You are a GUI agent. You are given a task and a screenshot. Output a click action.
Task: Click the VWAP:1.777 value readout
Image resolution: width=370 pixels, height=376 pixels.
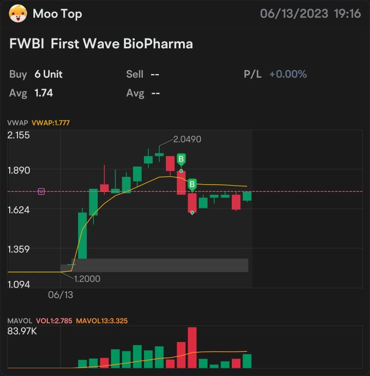pos(50,123)
